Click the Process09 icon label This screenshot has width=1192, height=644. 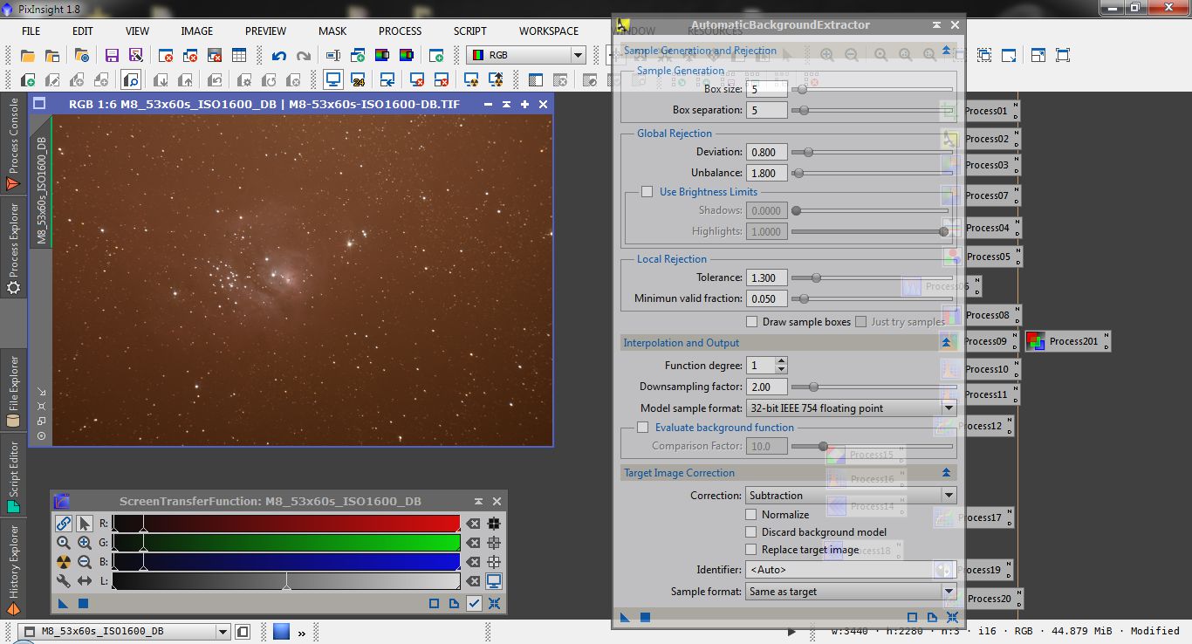(986, 341)
